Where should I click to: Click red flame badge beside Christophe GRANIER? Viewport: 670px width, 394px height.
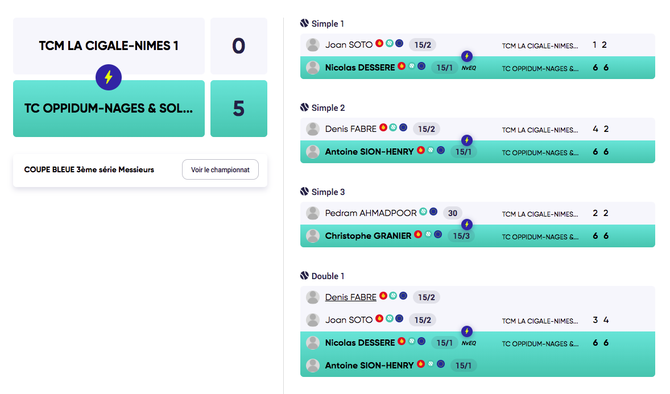(418, 234)
